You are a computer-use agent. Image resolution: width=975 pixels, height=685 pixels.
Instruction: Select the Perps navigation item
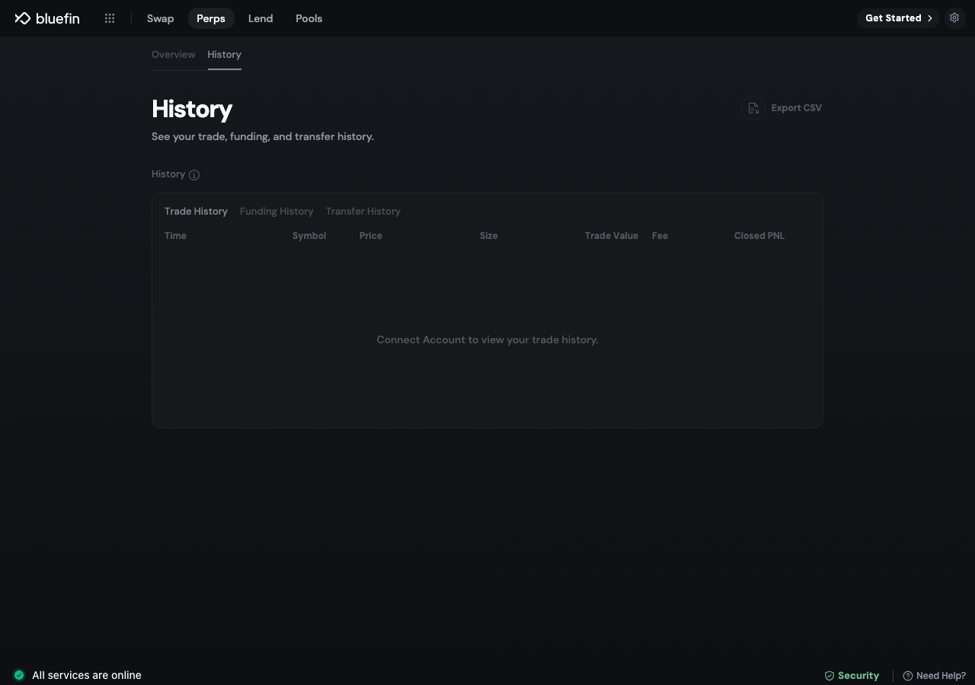[211, 18]
